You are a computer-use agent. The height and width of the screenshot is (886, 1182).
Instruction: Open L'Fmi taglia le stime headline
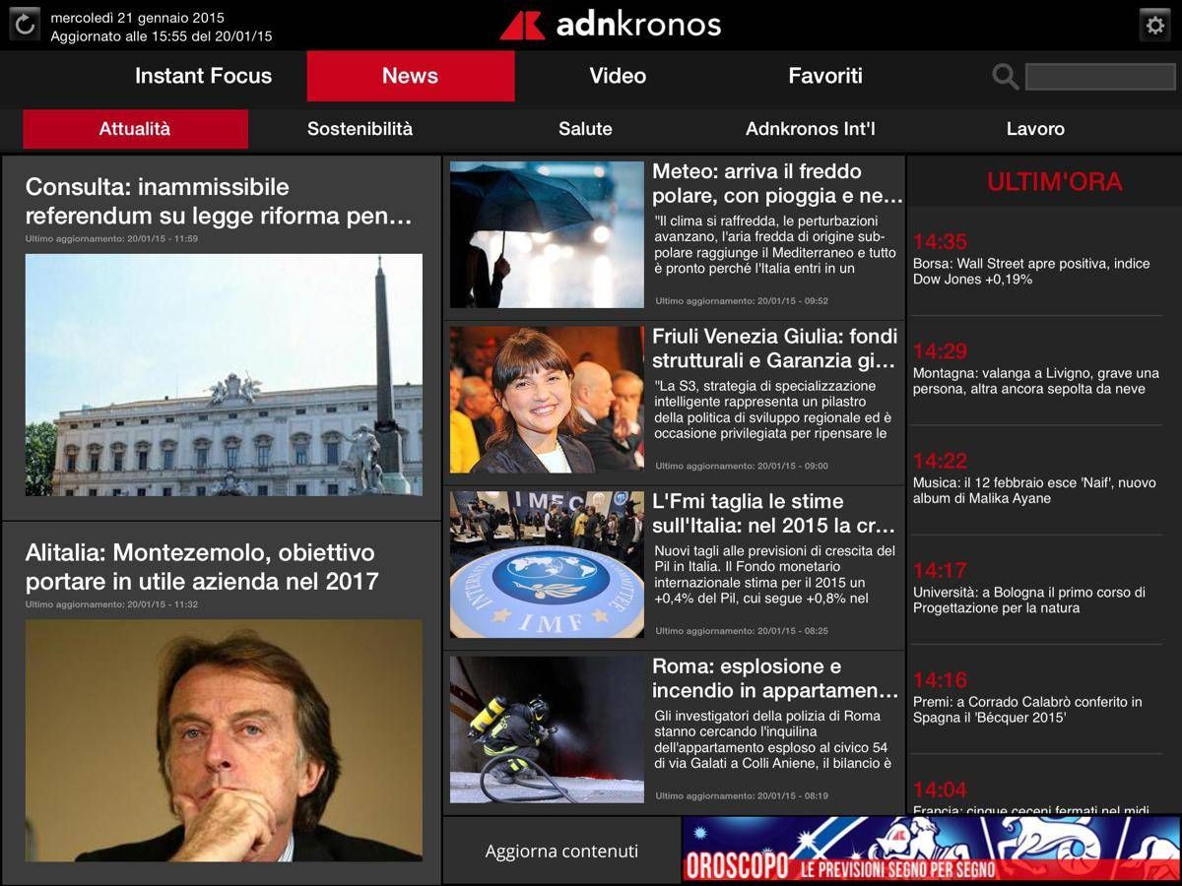(x=774, y=513)
